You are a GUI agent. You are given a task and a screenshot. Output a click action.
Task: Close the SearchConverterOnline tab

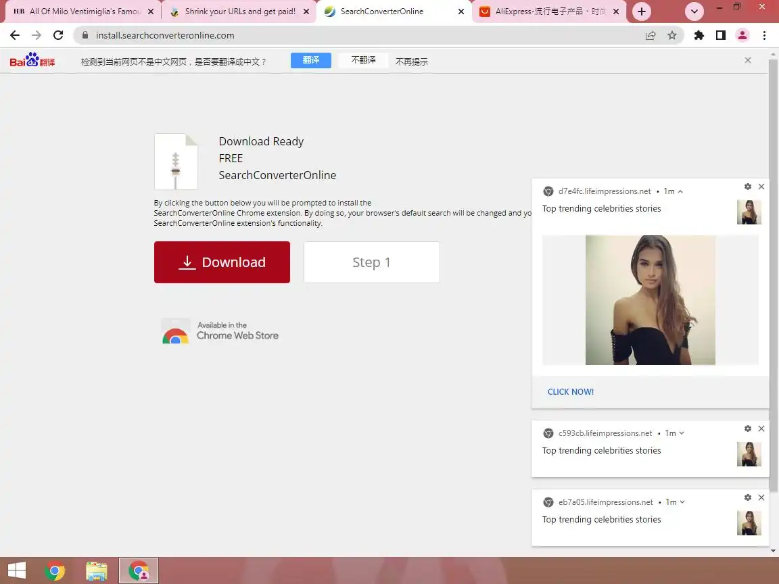(461, 11)
